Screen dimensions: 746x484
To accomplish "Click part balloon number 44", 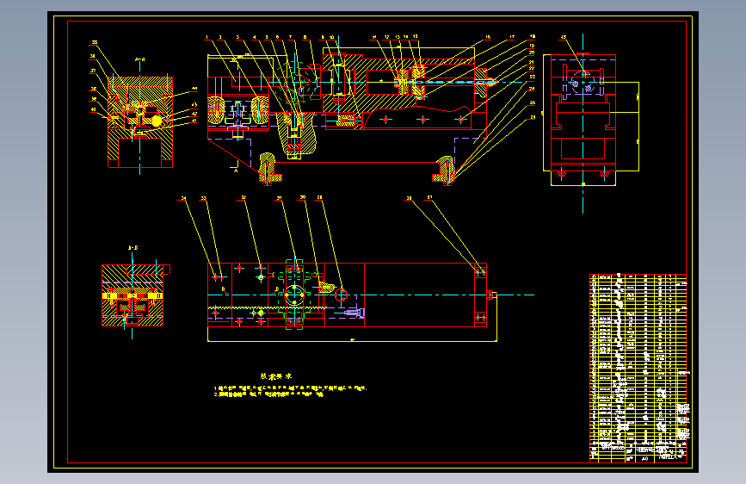I will [194, 89].
